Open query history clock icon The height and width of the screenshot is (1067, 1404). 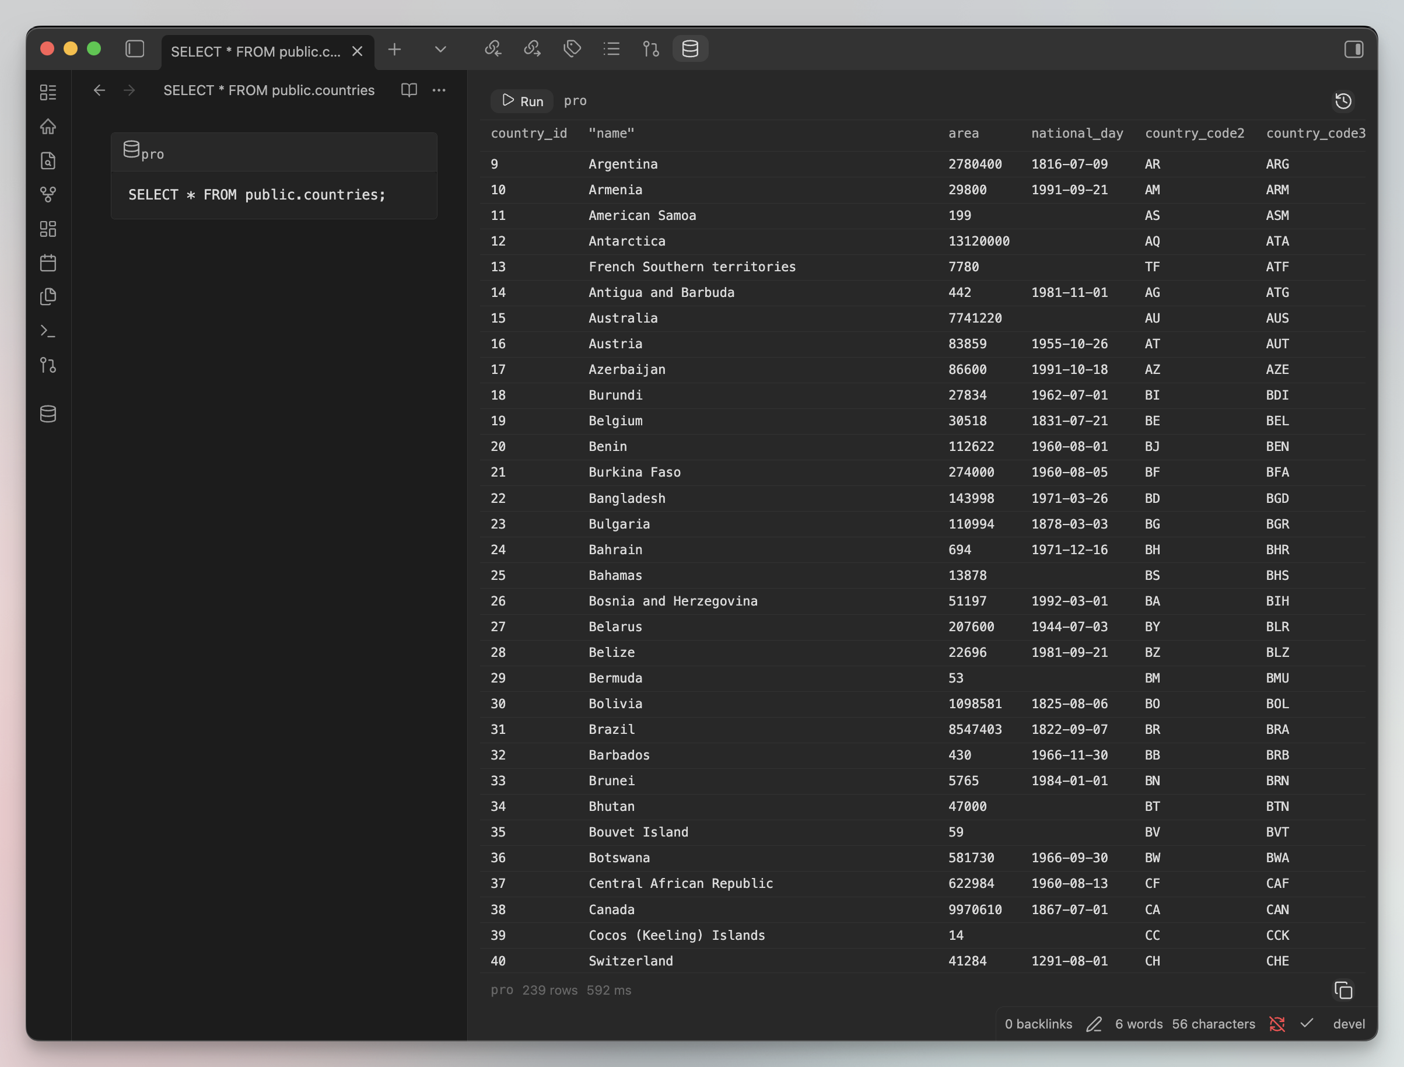[x=1343, y=101]
